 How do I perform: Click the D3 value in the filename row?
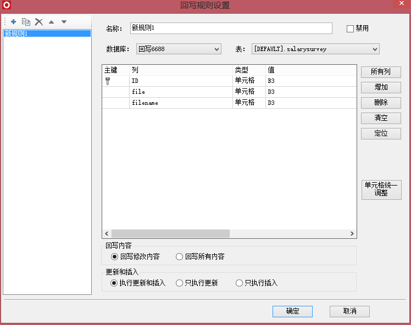311,103
